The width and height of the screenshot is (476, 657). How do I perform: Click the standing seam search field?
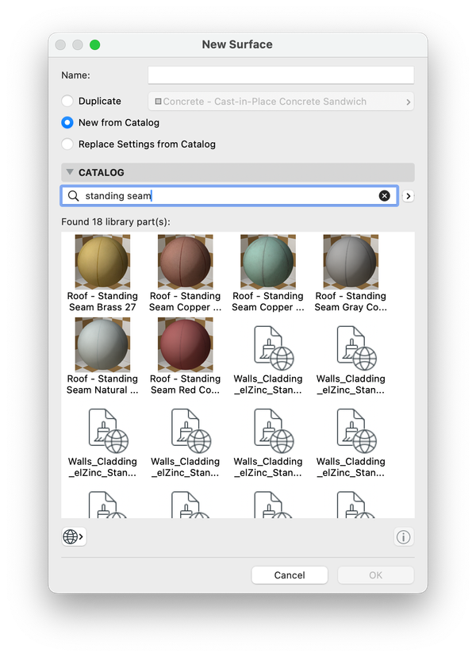pyautogui.click(x=229, y=196)
